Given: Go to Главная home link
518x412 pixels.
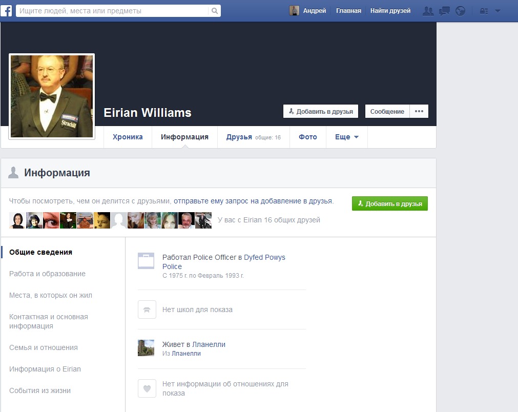Looking at the screenshot, I should pos(348,11).
